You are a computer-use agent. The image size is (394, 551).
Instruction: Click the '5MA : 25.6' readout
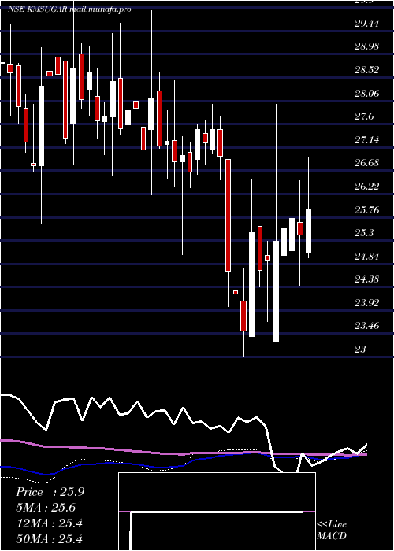coord(46,508)
